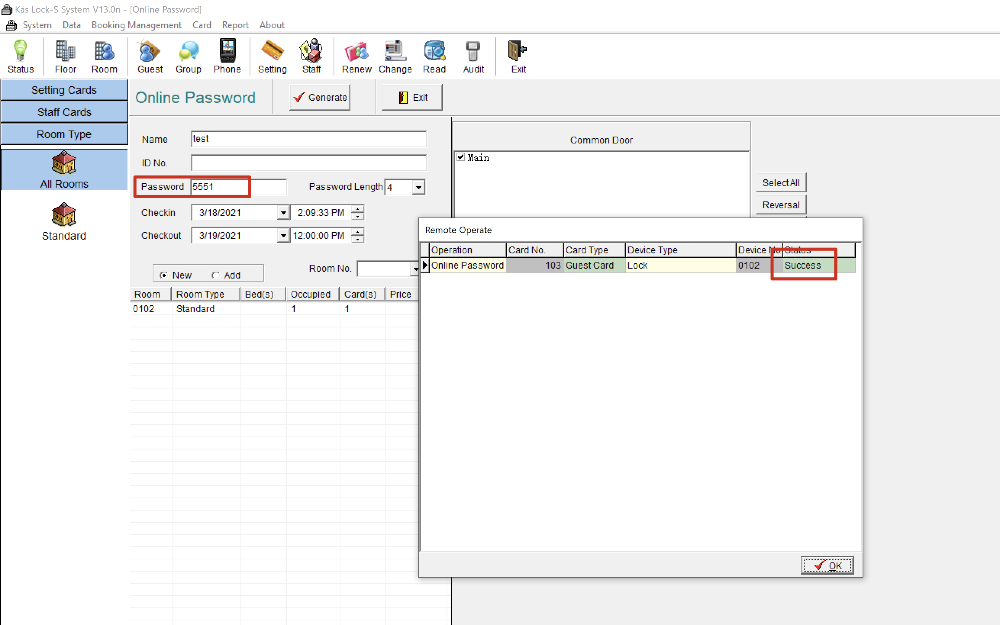Click the Generate button

(x=319, y=97)
